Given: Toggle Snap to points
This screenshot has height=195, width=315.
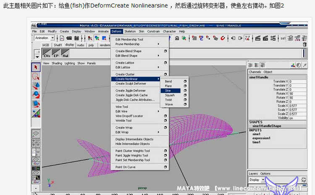Looking at the screenshot, I should pos(208,38).
